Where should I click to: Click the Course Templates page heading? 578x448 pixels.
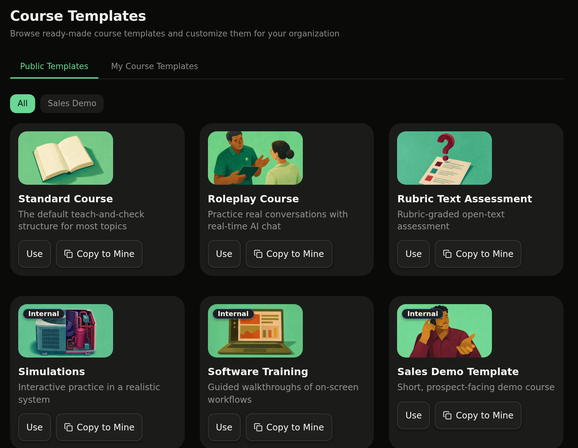(78, 16)
